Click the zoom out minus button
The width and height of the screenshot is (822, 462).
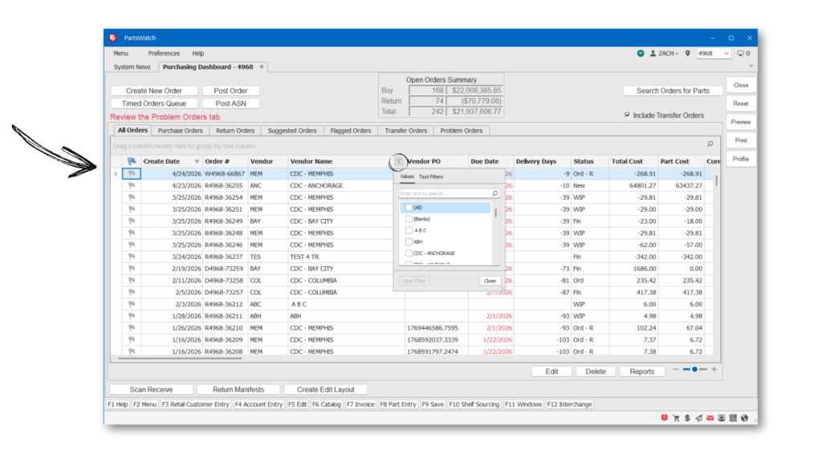676,369
